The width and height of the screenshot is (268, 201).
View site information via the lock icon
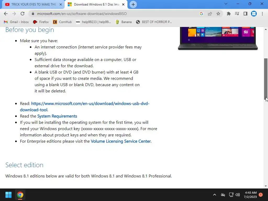(33, 14)
